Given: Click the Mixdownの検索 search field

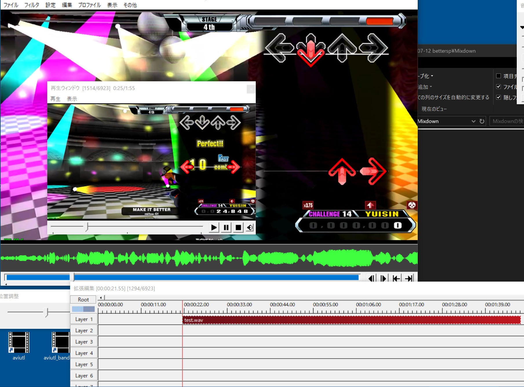Looking at the screenshot, I should [507, 121].
